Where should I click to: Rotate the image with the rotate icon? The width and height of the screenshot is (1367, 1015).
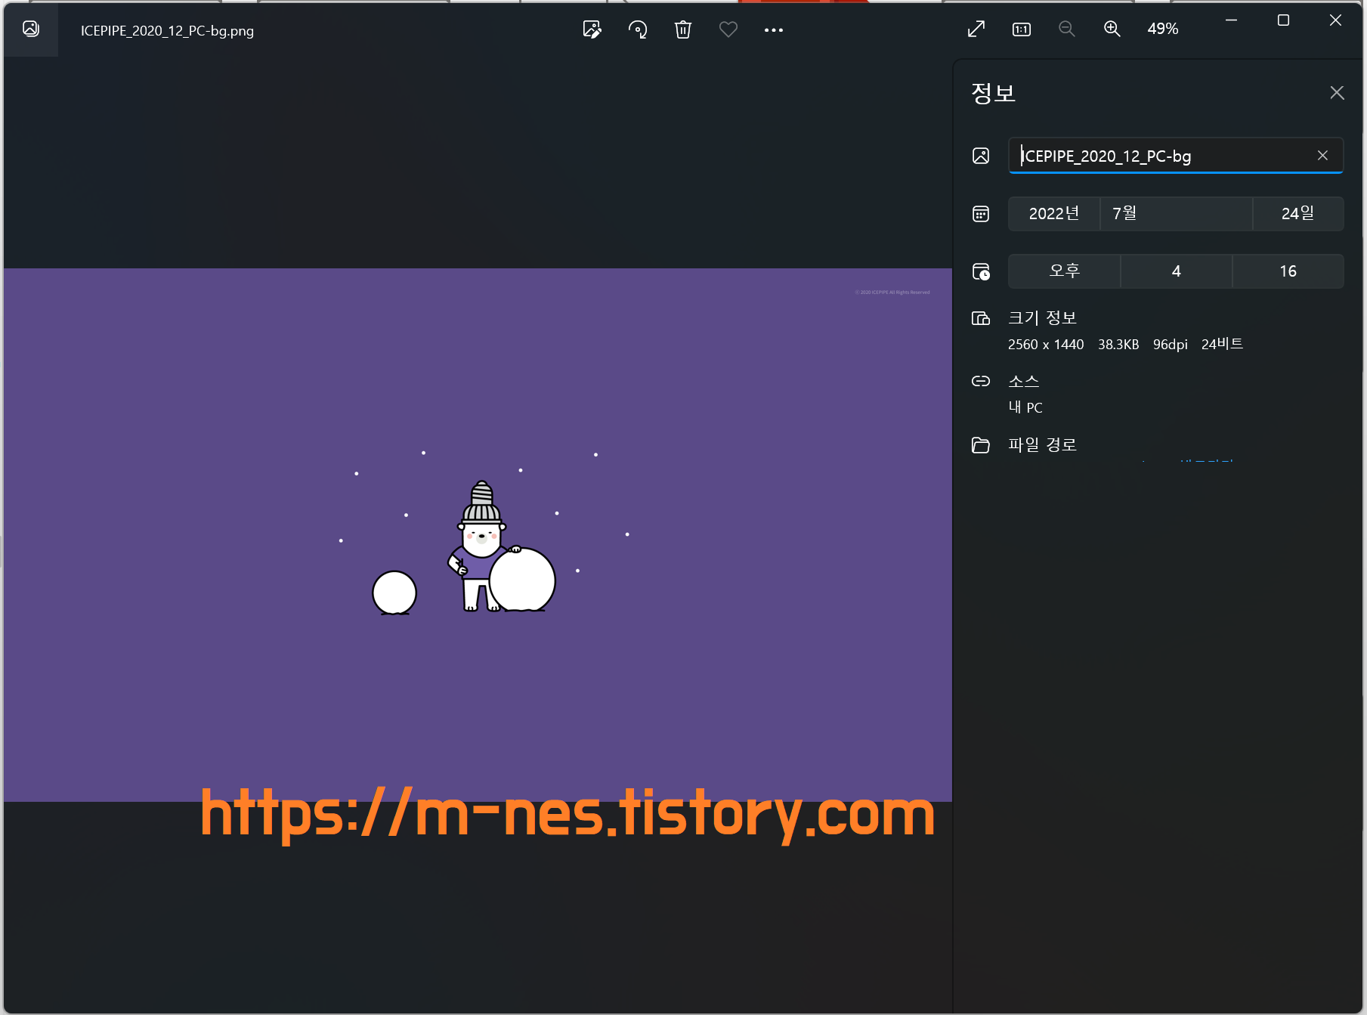tap(638, 29)
